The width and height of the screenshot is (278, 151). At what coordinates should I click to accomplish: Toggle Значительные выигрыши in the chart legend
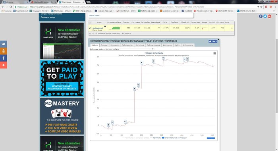(x=174, y=138)
